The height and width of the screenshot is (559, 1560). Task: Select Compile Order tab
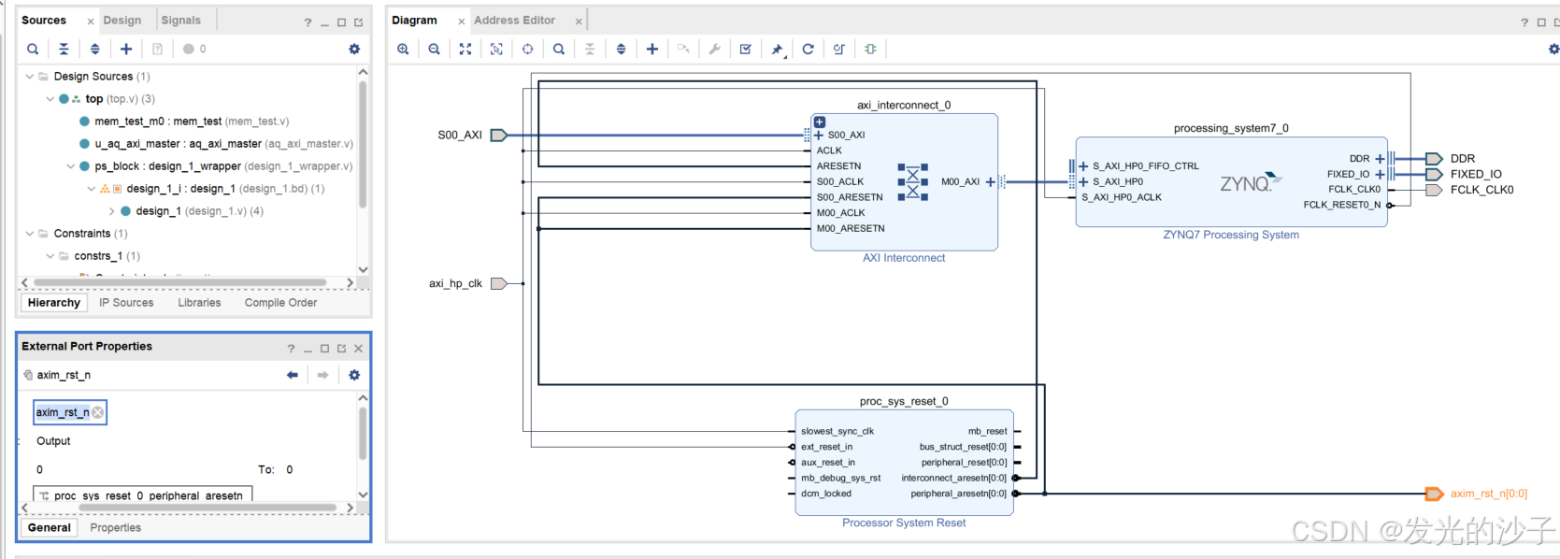[280, 303]
